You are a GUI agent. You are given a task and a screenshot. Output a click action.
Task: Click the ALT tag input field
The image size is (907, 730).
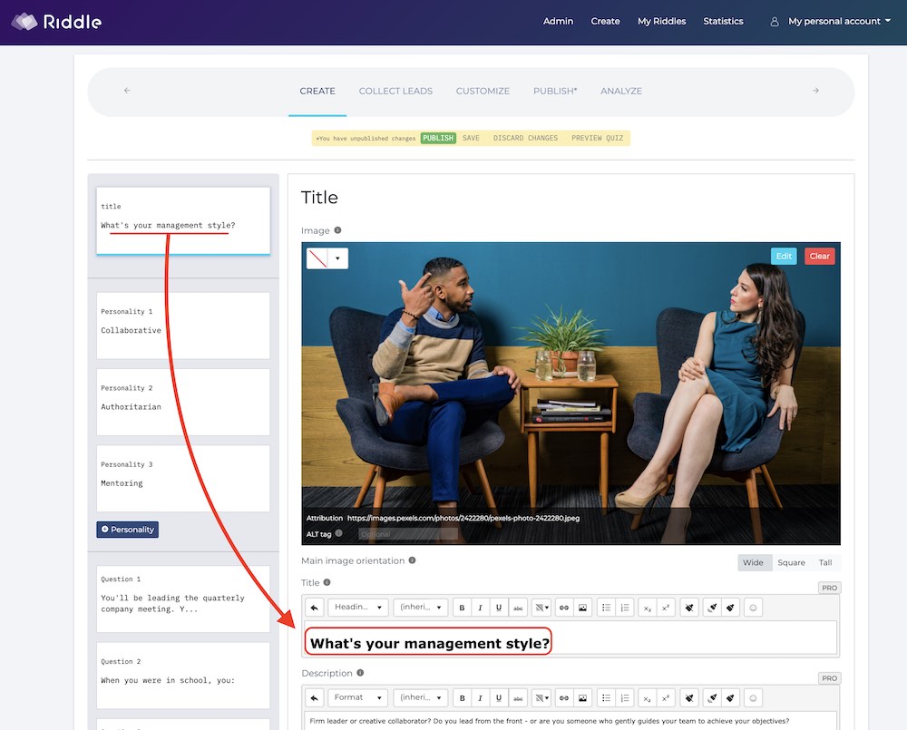[408, 534]
